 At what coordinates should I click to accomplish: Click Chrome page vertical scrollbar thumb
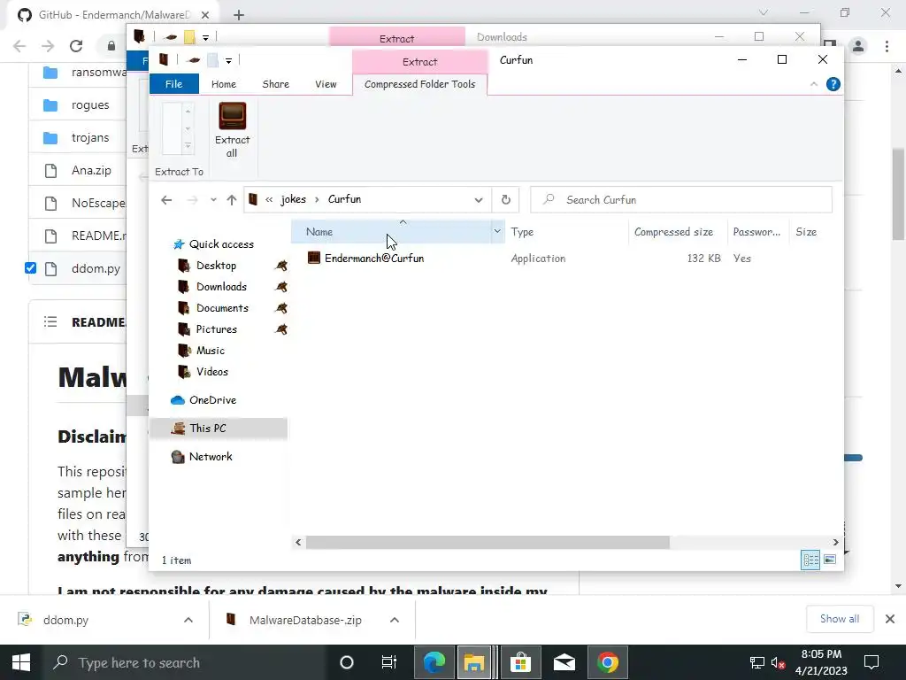pyautogui.click(x=898, y=194)
